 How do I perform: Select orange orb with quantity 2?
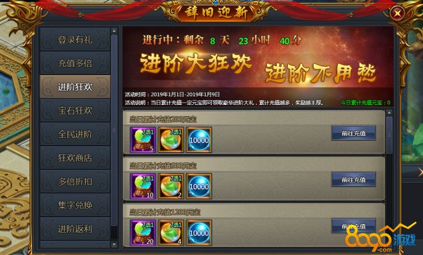pos(171,186)
